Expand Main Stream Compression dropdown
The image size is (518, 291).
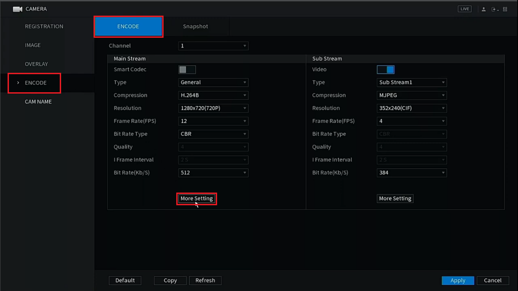tap(213, 95)
